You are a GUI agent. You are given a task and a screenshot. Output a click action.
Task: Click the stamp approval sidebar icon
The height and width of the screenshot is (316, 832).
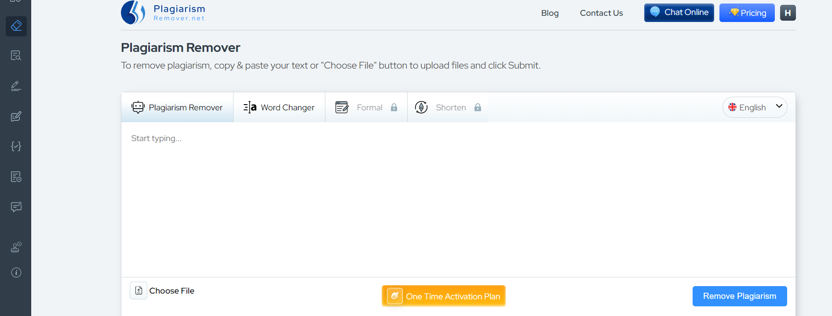16,247
